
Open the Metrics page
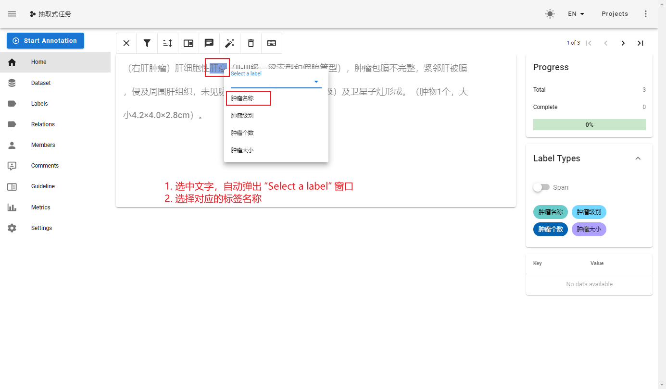[x=55, y=207]
